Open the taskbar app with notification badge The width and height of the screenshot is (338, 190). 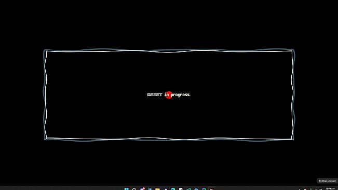pos(142,189)
